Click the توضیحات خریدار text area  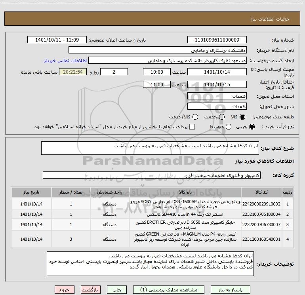150,264
